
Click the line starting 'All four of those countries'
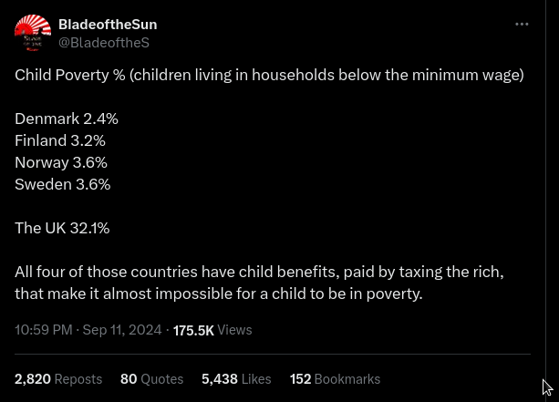coord(259,272)
